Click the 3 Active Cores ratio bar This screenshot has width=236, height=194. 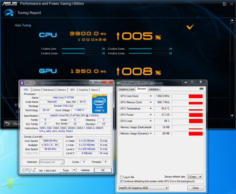(x=80, y=53)
